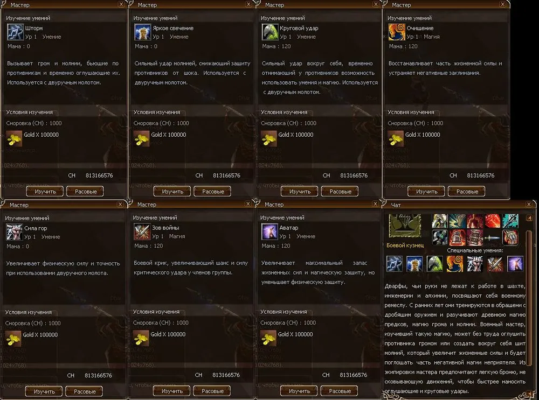This screenshot has height=400, width=539.
Task: Learn the Круговой удар skill with Изучить
Action: 299,191
